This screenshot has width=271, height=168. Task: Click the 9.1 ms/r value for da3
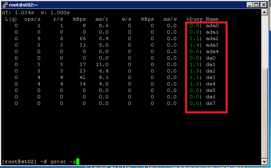click(x=104, y=77)
